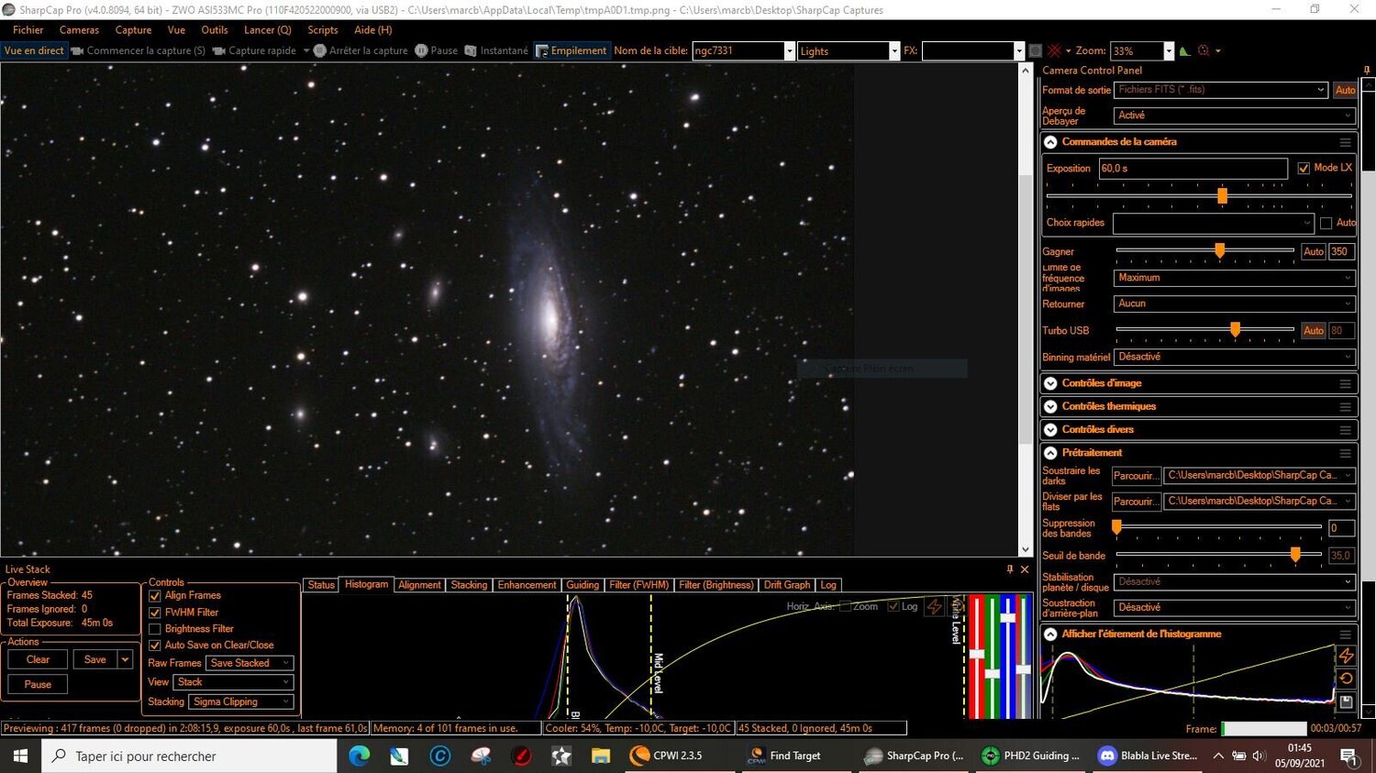
Task: Click the auto-stretch lightning icon in Camera panel
Action: click(1346, 655)
